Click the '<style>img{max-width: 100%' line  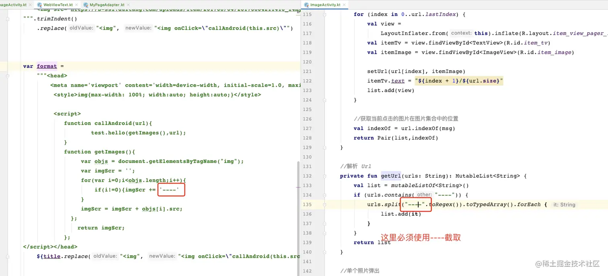pos(157,95)
